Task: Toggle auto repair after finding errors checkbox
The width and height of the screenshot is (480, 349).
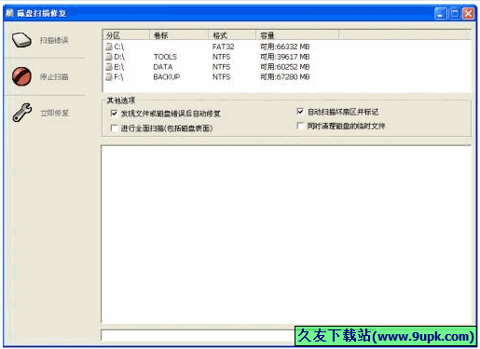Action: point(114,114)
